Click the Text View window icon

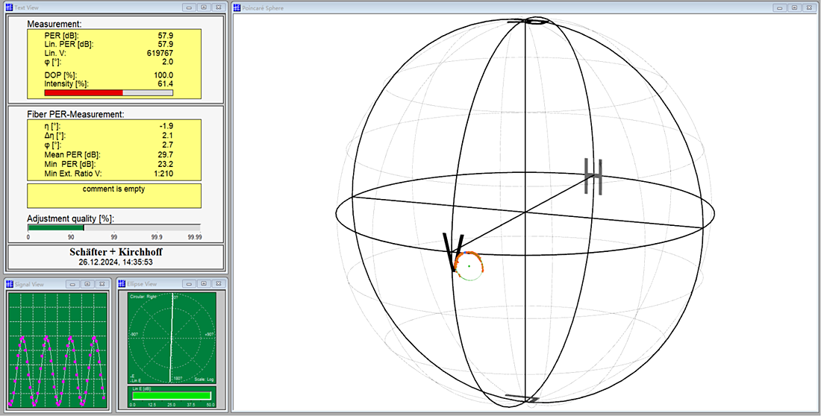(9, 7)
